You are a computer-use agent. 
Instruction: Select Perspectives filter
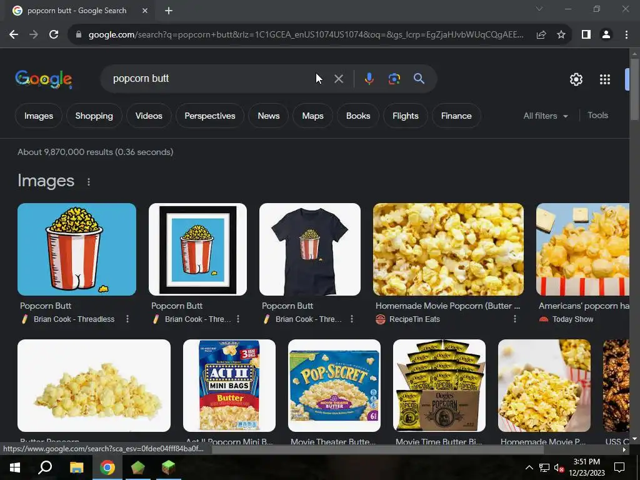click(x=210, y=116)
